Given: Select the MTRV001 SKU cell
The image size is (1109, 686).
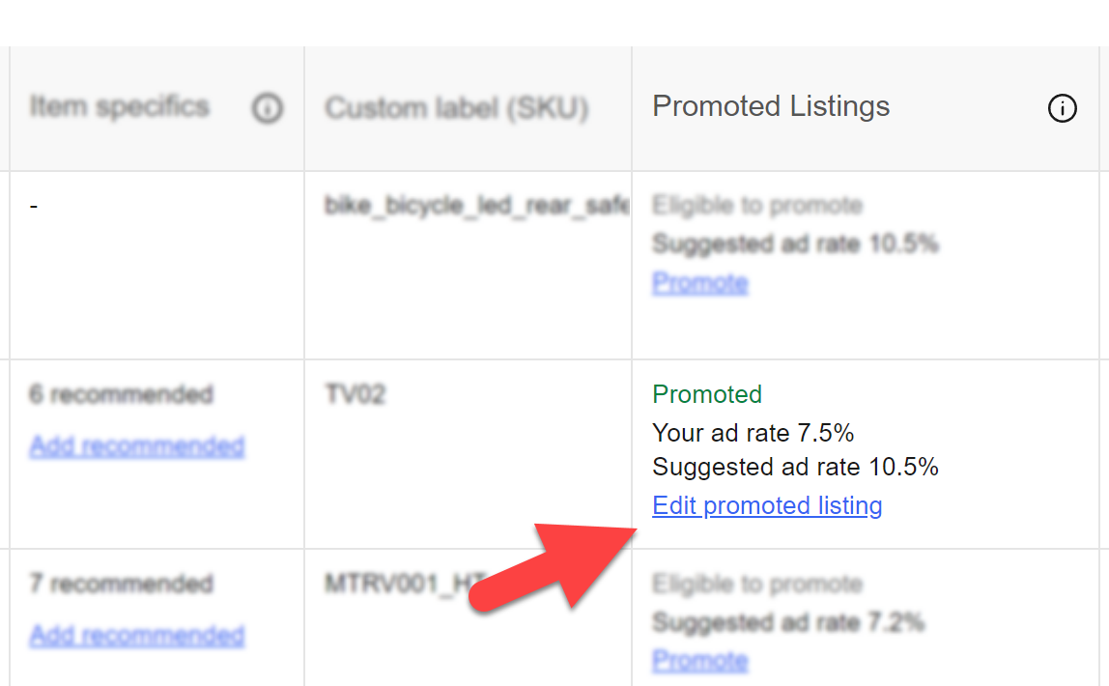Looking at the screenshot, I should click(404, 584).
